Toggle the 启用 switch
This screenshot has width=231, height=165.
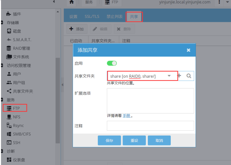(x=112, y=63)
